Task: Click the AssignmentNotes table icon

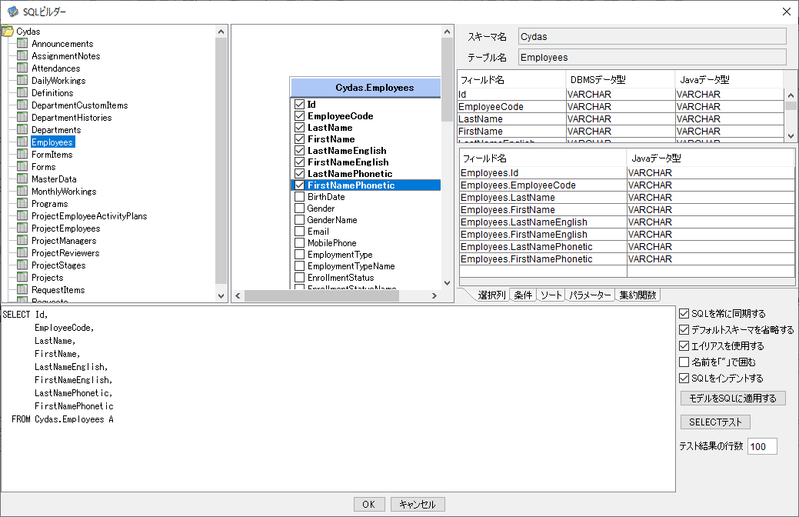Action: tap(22, 55)
